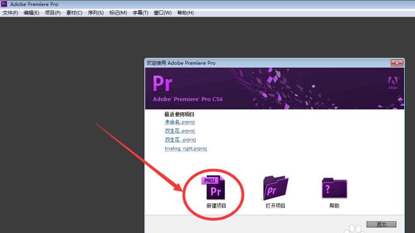This screenshot has width=415, height=233.
Task: Open recent project 双生花 .prproj with space
Action: coord(180,140)
